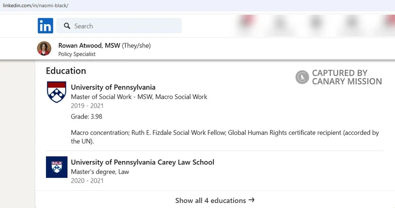Select the Education section heading

(x=66, y=71)
